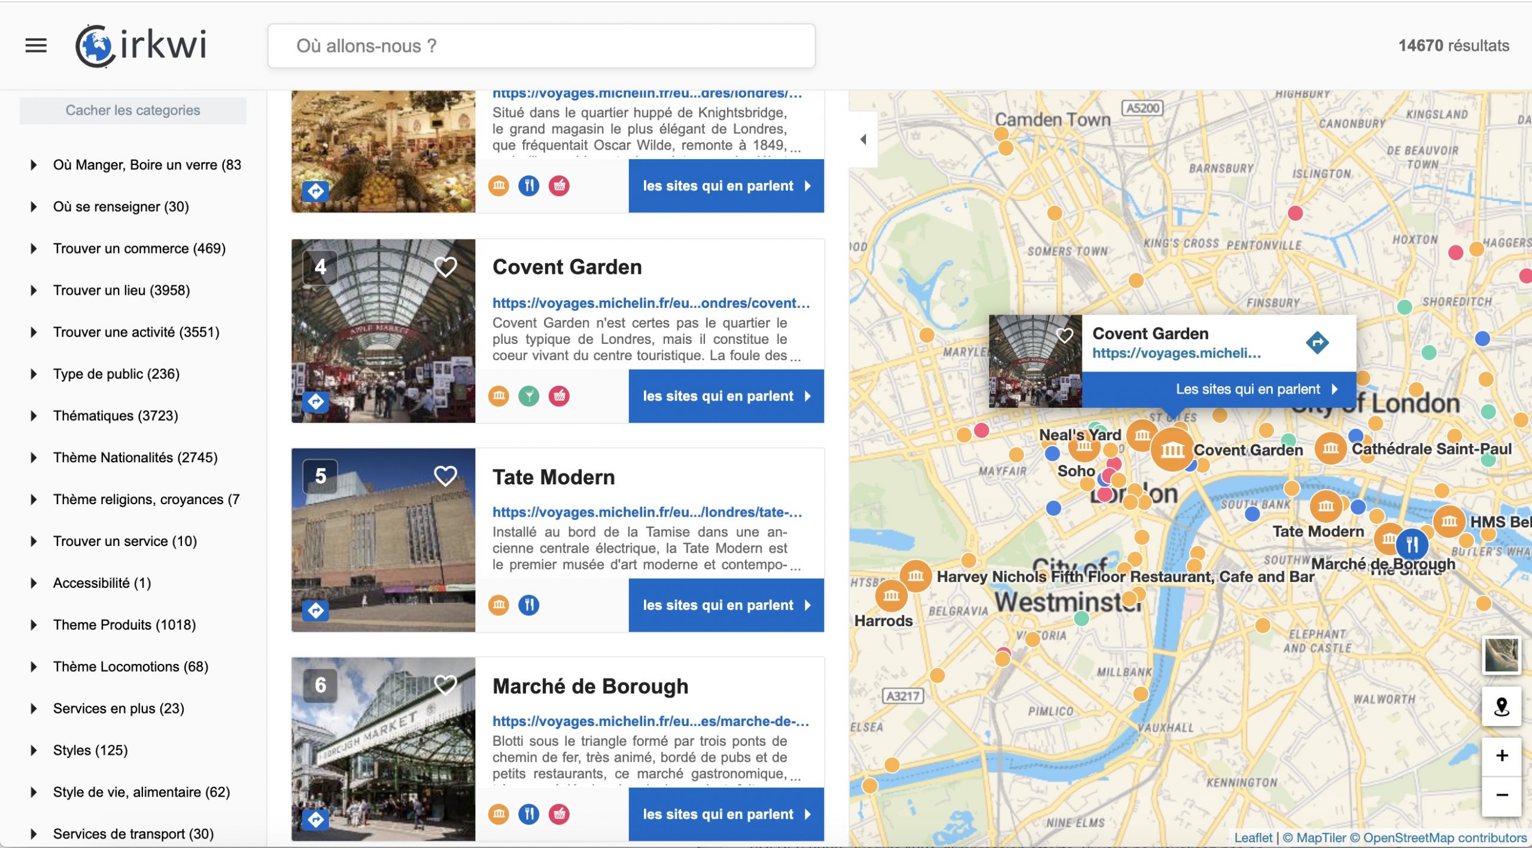Screen dimensions: 1532x848
Task: Collapse the map panel with left arrow
Action: tap(863, 139)
